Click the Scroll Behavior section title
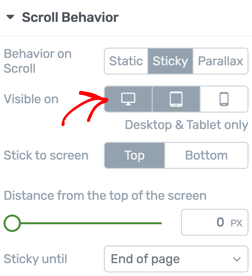Image resolution: width=252 pixels, height=276 pixels. (x=70, y=17)
